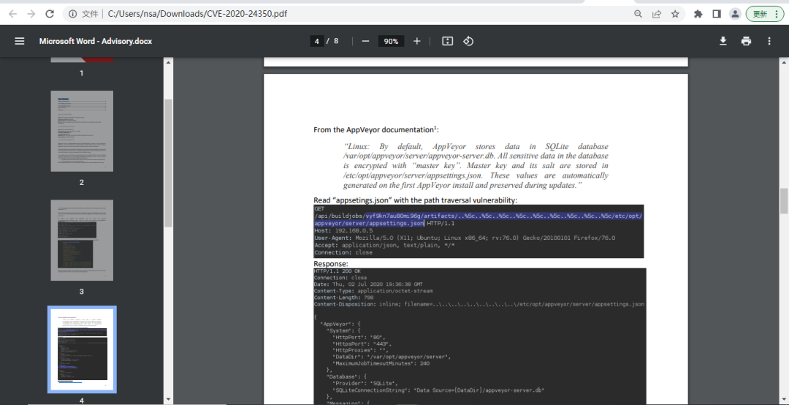Zoom out the PDF with minus button
The image size is (789, 405).
pos(366,42)
